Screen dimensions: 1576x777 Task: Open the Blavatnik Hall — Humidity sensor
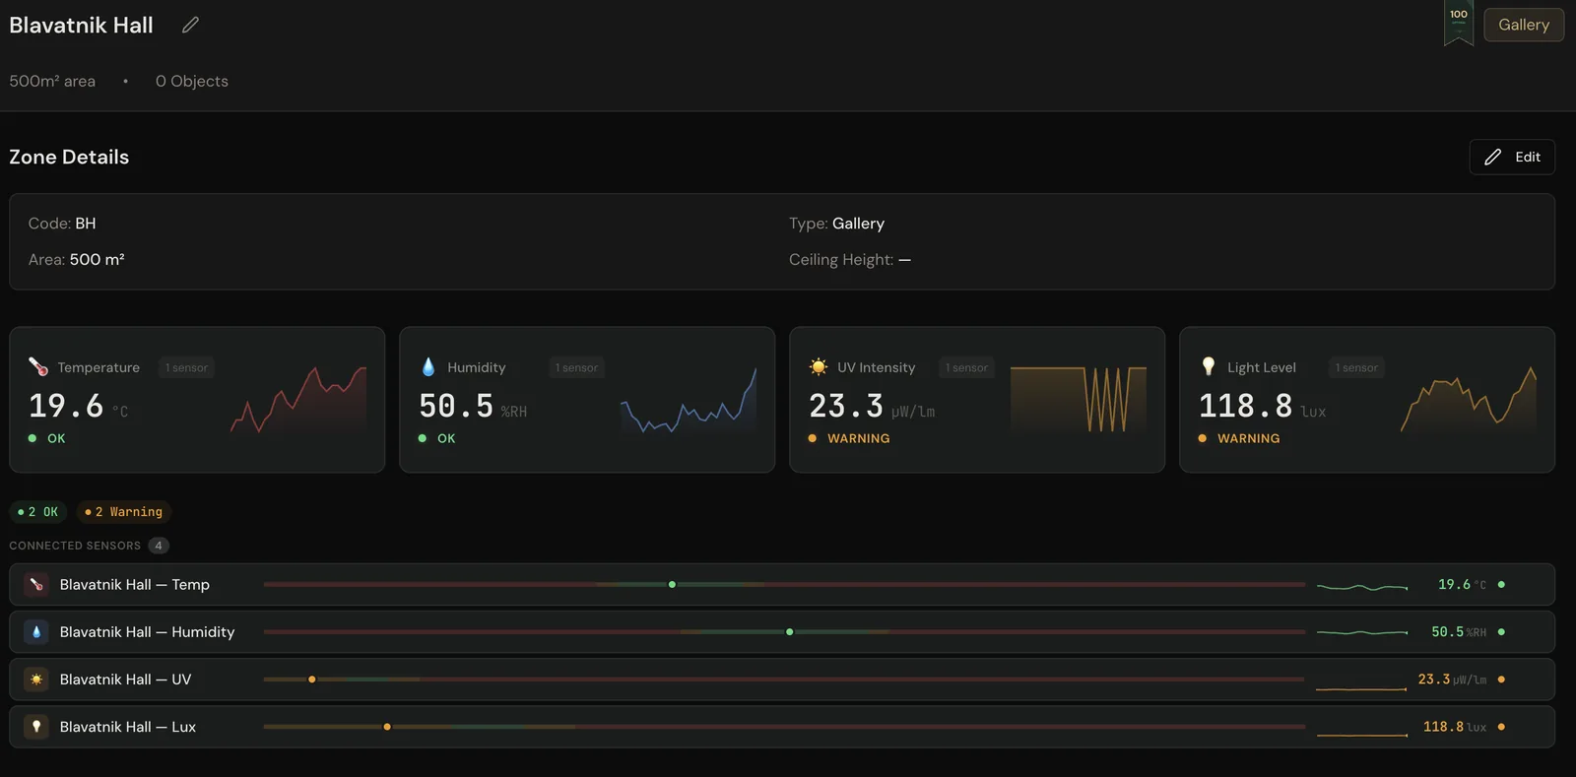pyautogui.click(x=782, y=632)
